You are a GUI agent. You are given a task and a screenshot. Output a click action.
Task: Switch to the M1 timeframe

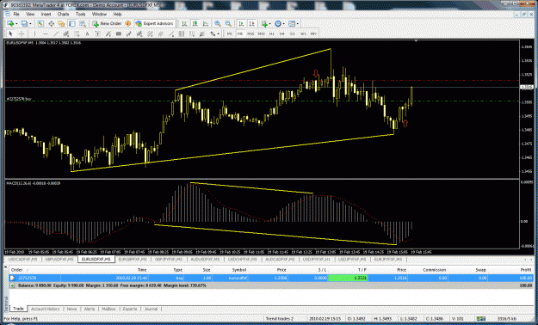coord(230,34)
